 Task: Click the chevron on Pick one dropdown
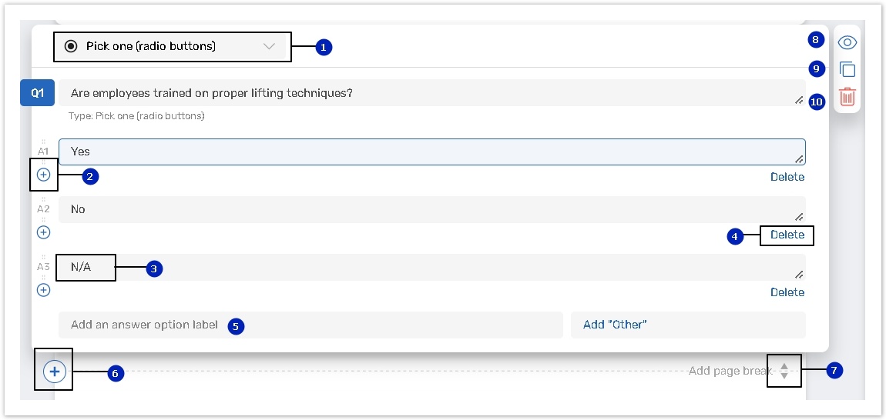tap(269, 46)
